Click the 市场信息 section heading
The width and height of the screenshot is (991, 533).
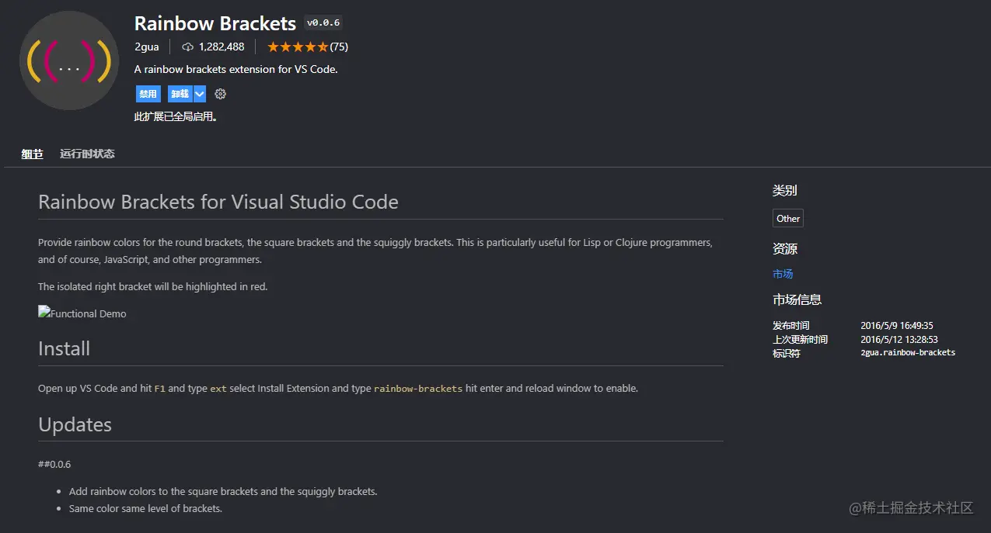coord(797,299)
